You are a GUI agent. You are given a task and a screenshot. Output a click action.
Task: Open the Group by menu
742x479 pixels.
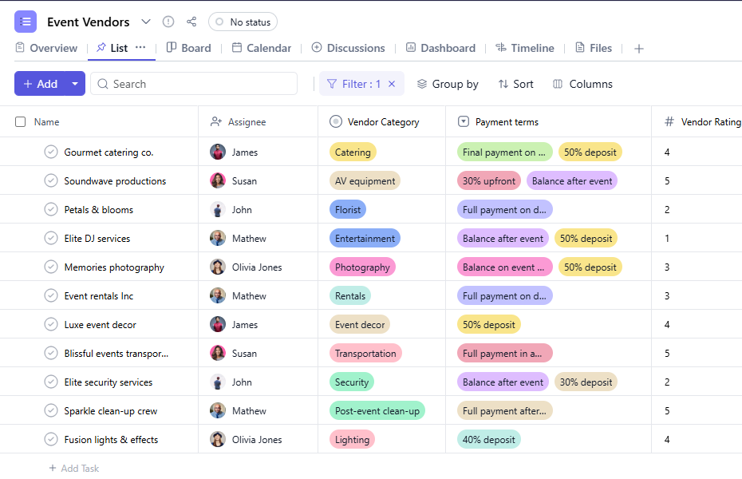[448, 84]
